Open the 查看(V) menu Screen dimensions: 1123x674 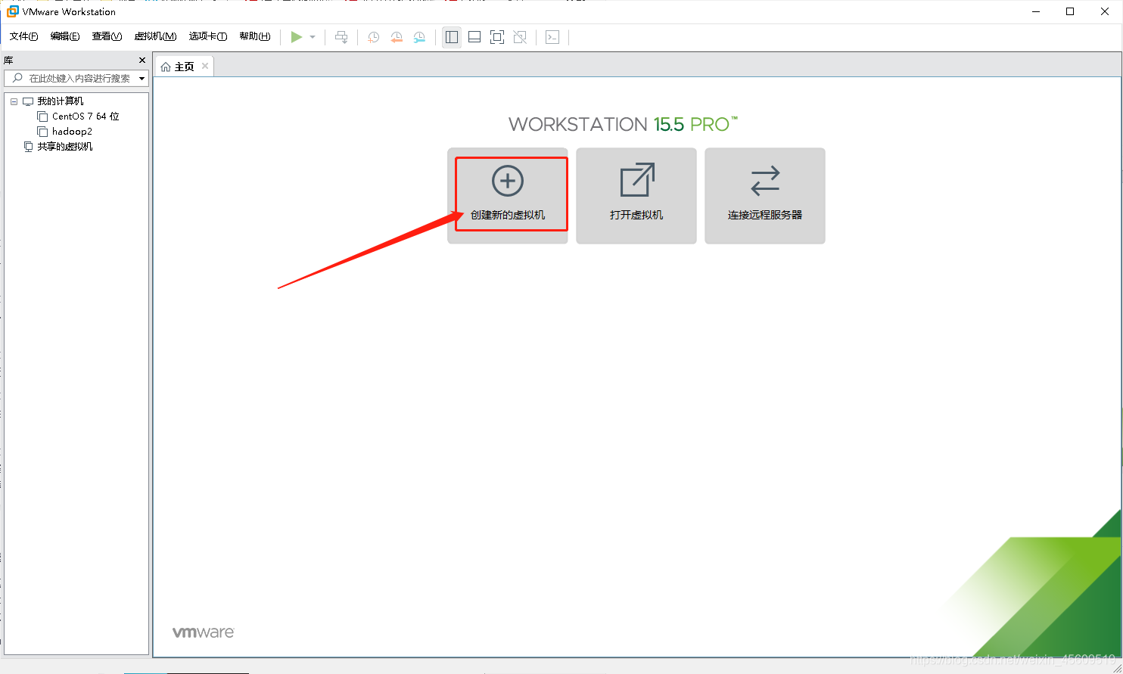click(107, 36)
